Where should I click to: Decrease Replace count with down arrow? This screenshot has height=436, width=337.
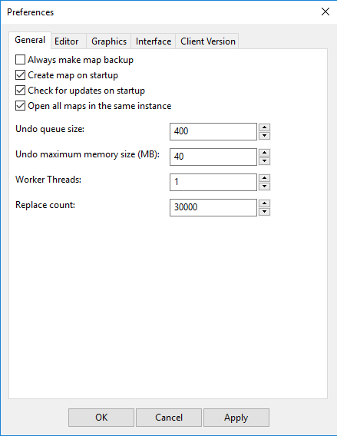pos(264,212)
